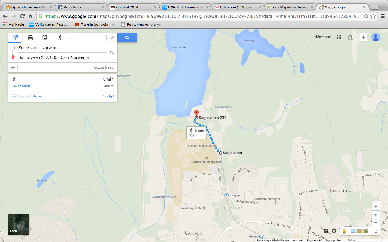Swap start and destination points

click(x=112, y=53)
